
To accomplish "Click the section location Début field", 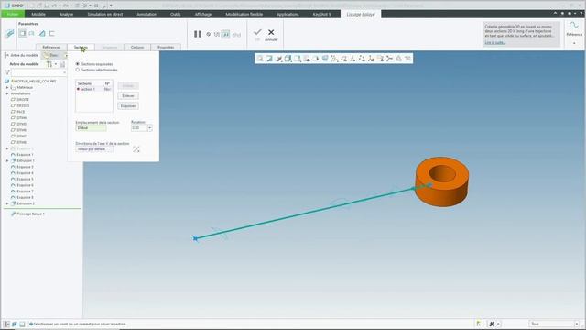I will (91, 128).
